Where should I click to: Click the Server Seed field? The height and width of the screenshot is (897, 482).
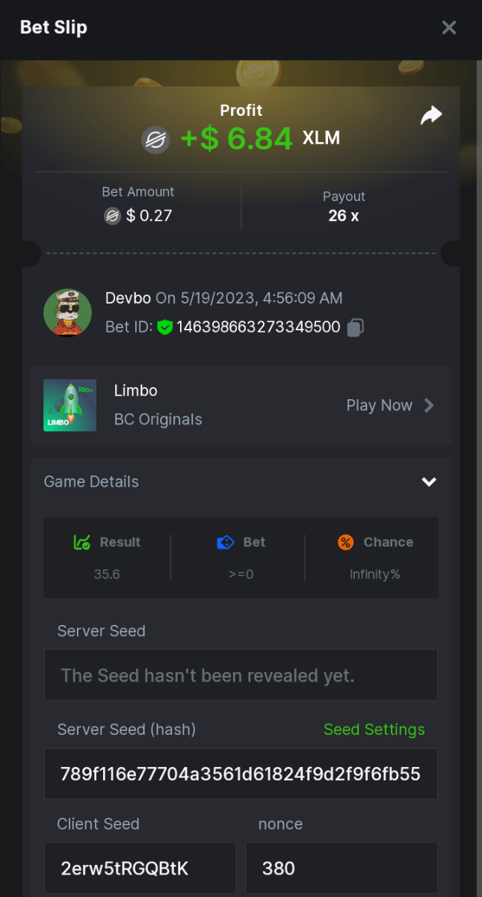coord(241,676)
